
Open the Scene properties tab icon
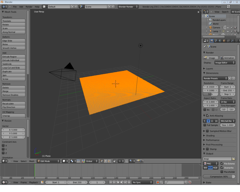pyautogui.click(x=216, y=41)
